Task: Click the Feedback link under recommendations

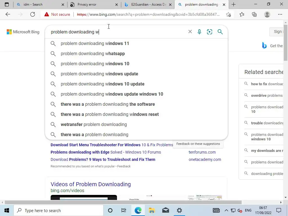Action: pos(124,166)
